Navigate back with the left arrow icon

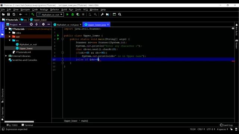pos(21,15)
